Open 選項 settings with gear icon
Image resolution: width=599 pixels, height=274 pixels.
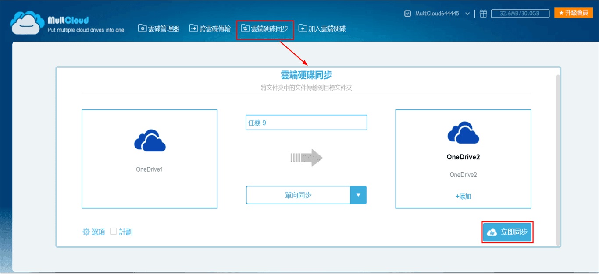[94, 232]
